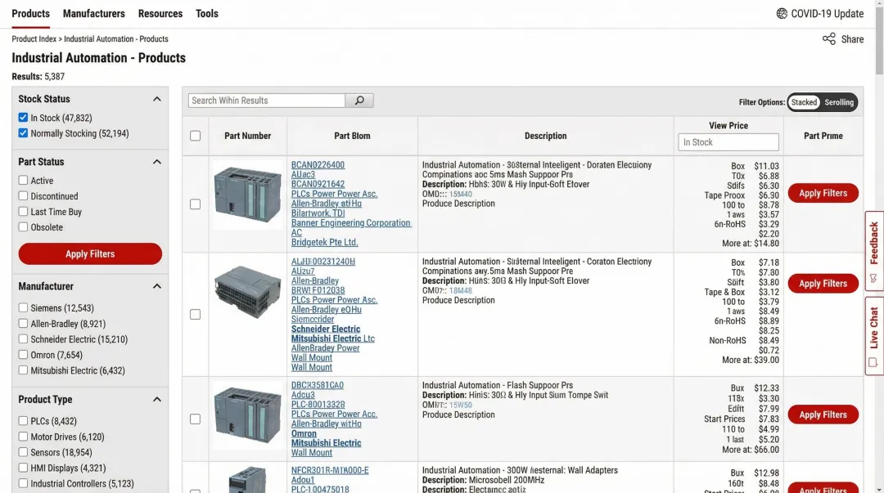The height and width of the screenshot is (493, 884).
Task: Click the Search Within Results field
Action: point(267,101)
